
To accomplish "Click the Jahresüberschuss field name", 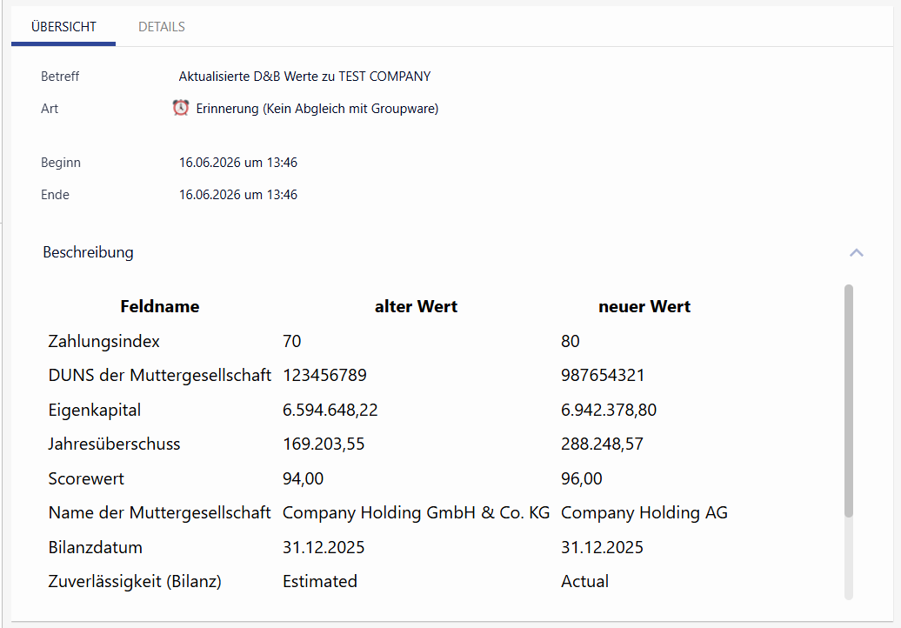I will (x=114, y=444).
